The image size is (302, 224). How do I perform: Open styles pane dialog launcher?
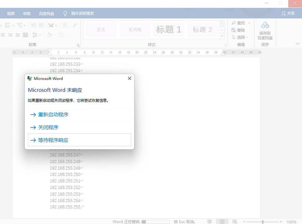pos(225,45)
